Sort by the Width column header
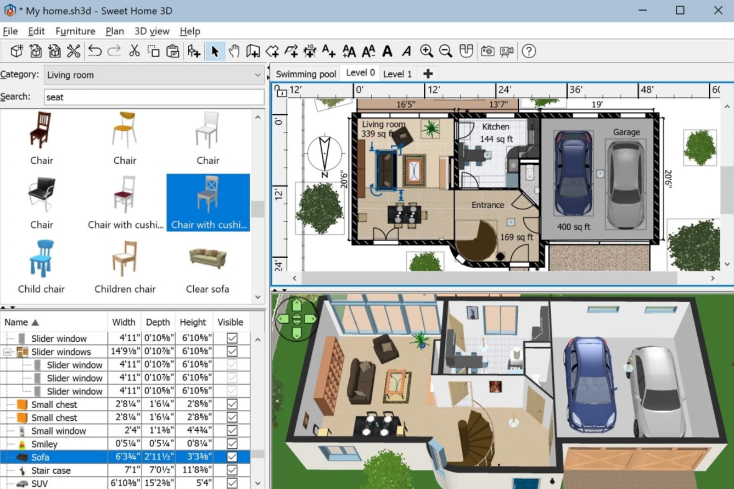 click(x=124, y=323)
